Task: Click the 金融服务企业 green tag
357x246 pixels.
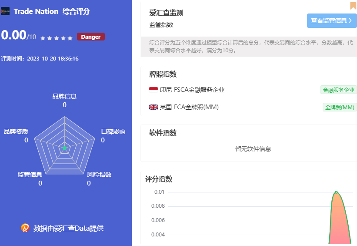Action: pos(339,90)
